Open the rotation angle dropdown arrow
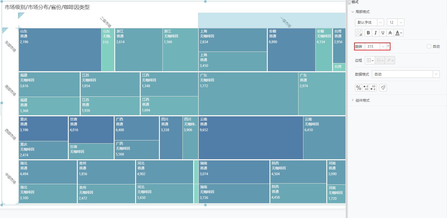447x218 pixels. coord(383,47)
